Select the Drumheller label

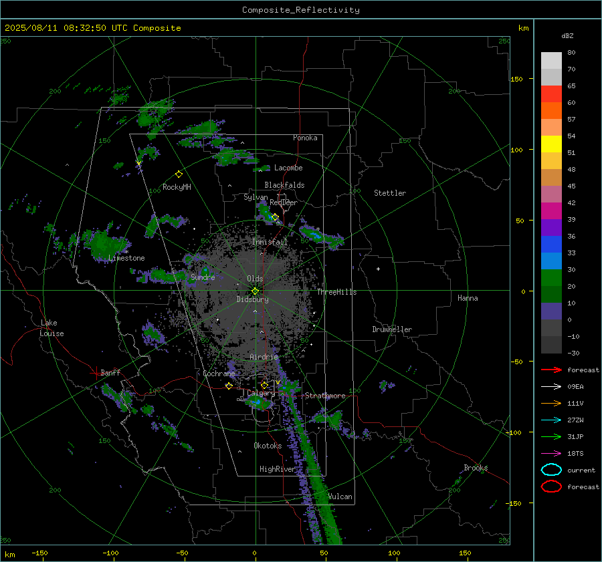[392, 329]
